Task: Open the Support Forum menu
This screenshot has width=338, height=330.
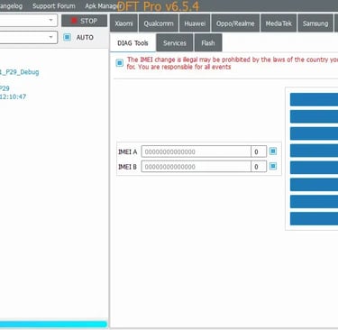Action: [54, 6]
